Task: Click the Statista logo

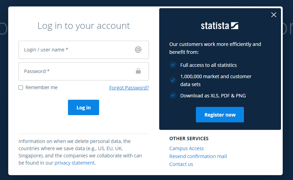Action: [220, 26]
